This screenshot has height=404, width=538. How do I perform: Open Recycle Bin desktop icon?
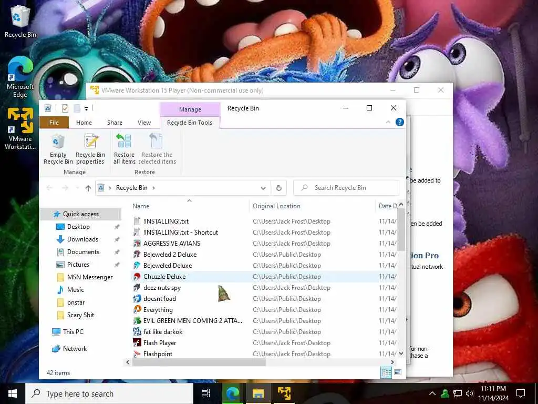(x=20, y=21)
